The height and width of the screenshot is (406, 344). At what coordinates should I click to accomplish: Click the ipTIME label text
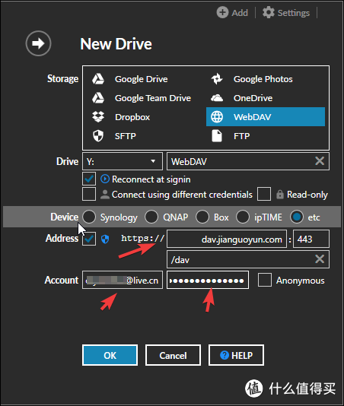coord(268,217)
